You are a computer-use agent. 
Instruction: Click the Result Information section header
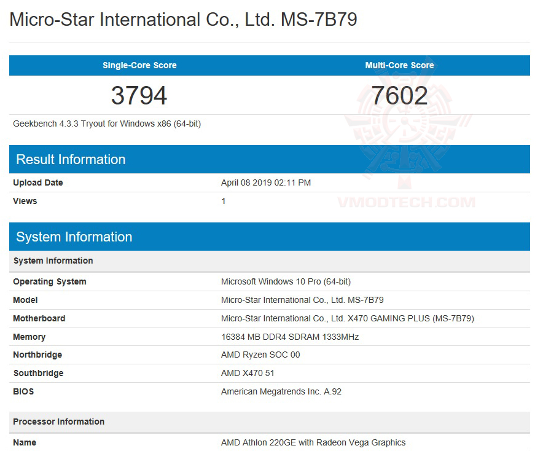point(270,159)
